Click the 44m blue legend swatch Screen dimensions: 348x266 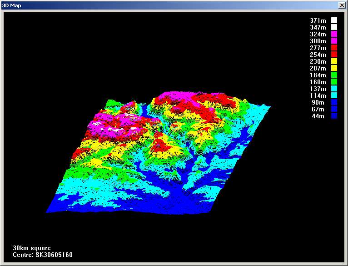[x=334, y=116]
